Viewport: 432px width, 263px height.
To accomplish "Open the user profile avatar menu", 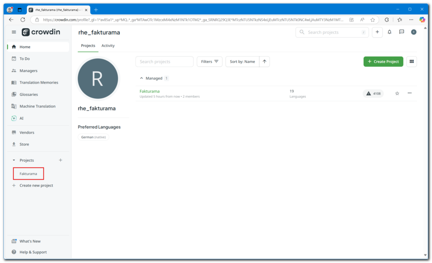I will (x=413, y=32).
